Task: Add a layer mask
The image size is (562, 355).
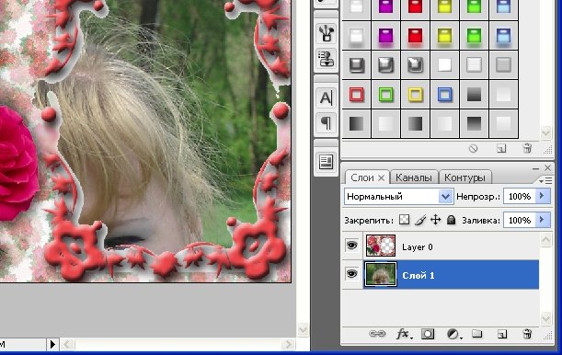Action: click(428, 334)
